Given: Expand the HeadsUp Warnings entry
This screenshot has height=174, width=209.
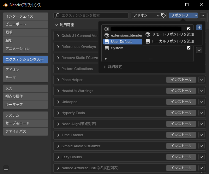Looking at the screenshot, I should tap(58, 91).
